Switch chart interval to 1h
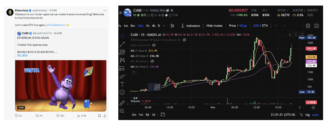This screenshot has width=326, height=125. 148,26
